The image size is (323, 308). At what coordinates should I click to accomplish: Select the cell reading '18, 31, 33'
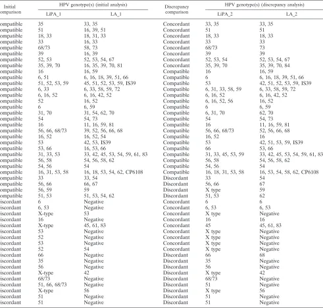coord(95,36)
